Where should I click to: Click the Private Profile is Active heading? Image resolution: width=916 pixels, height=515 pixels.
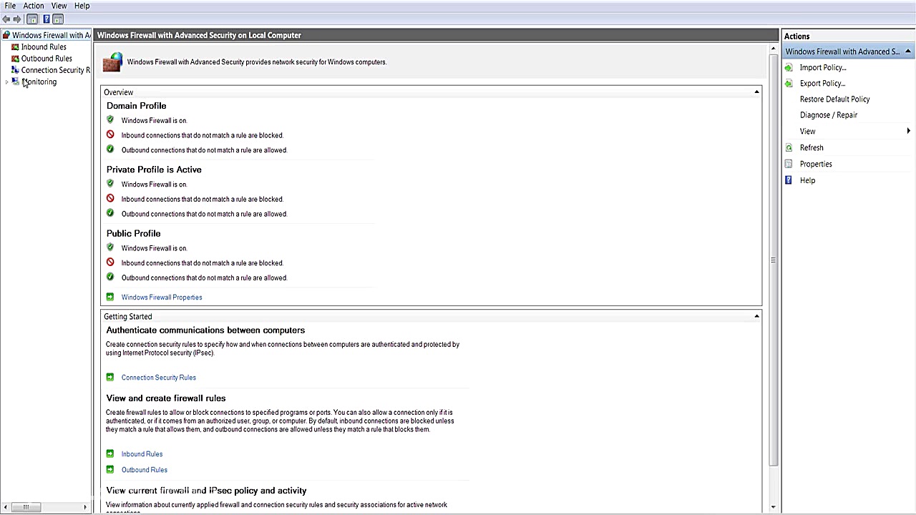click(154, 170)
